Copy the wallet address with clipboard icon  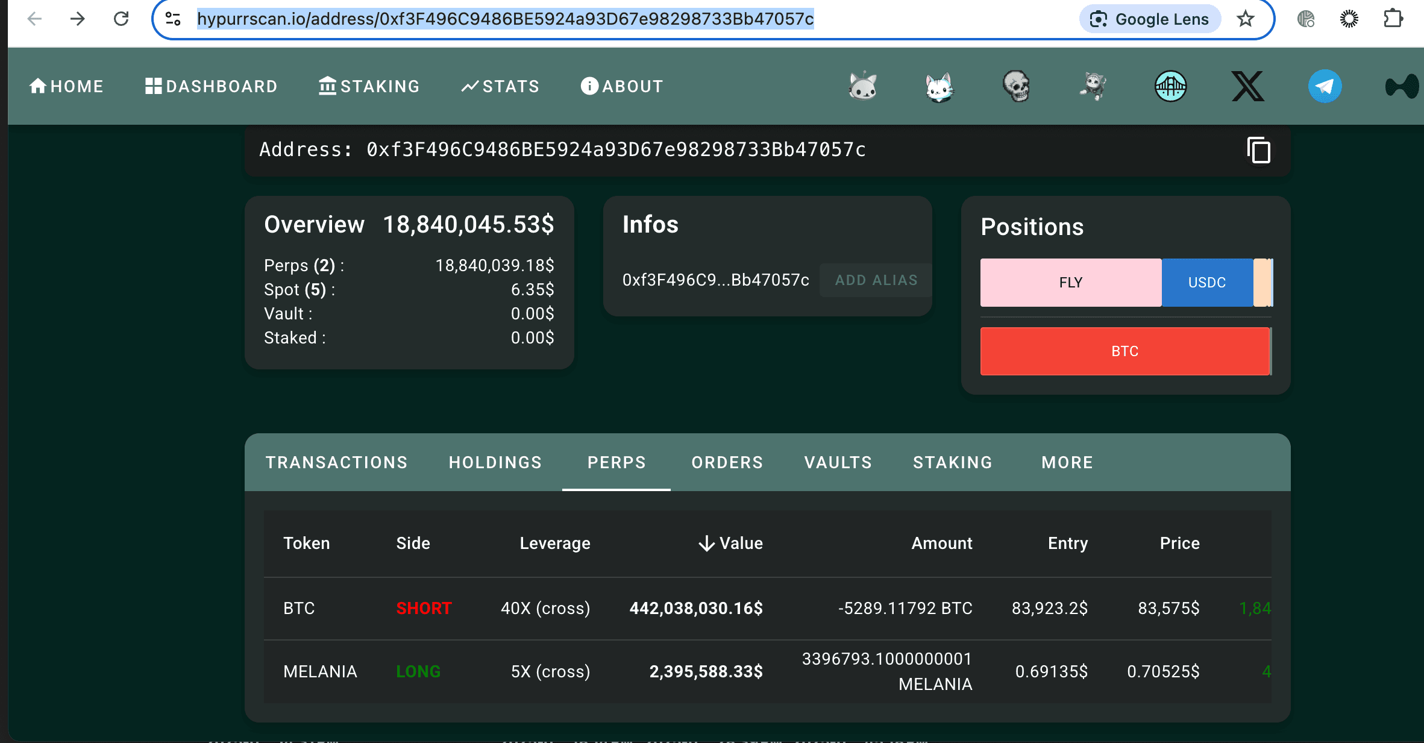[x=1258, y=150]
